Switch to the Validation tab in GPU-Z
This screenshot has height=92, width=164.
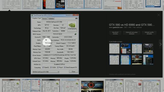click(x=51, y=19)
